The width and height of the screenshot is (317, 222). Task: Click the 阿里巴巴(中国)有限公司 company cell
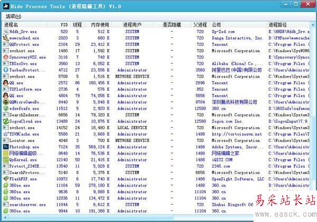(x=237, y=70)
